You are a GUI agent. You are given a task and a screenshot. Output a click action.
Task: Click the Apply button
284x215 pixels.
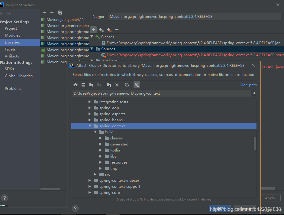tap(270, 198)
